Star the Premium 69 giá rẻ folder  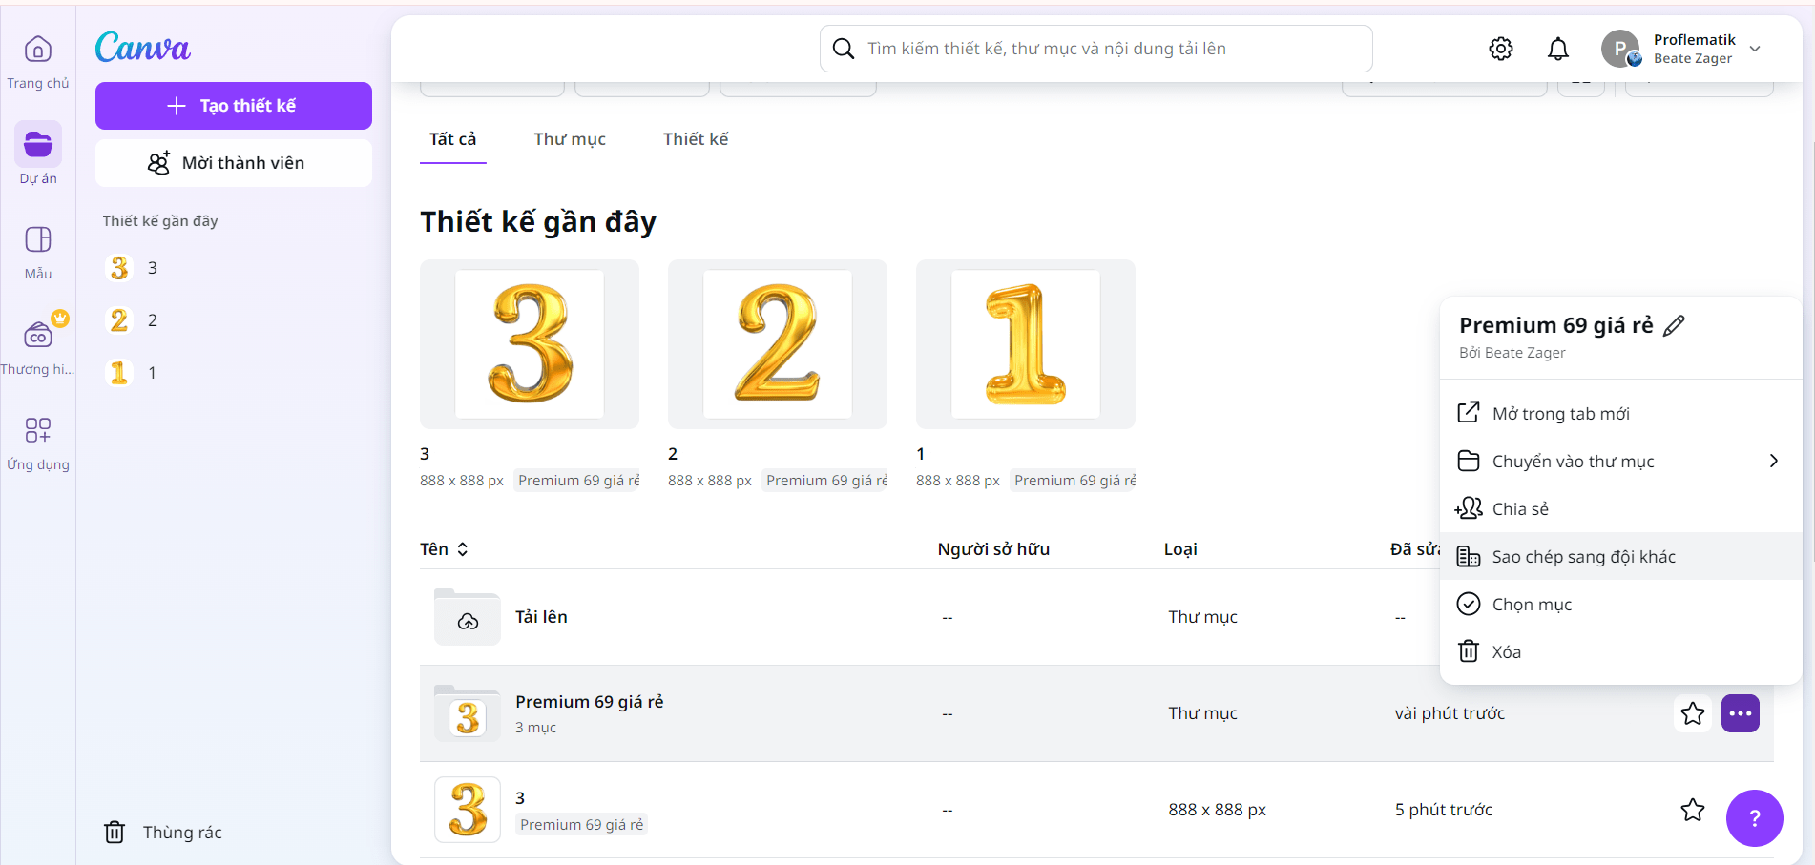1693,713
